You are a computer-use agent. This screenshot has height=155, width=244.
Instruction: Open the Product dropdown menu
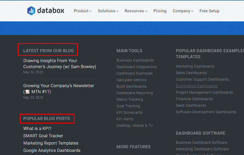point(83,11)
